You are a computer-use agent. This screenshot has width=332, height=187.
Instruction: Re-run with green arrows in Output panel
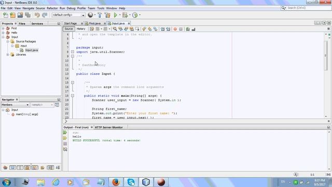click(x=65, y=132)
